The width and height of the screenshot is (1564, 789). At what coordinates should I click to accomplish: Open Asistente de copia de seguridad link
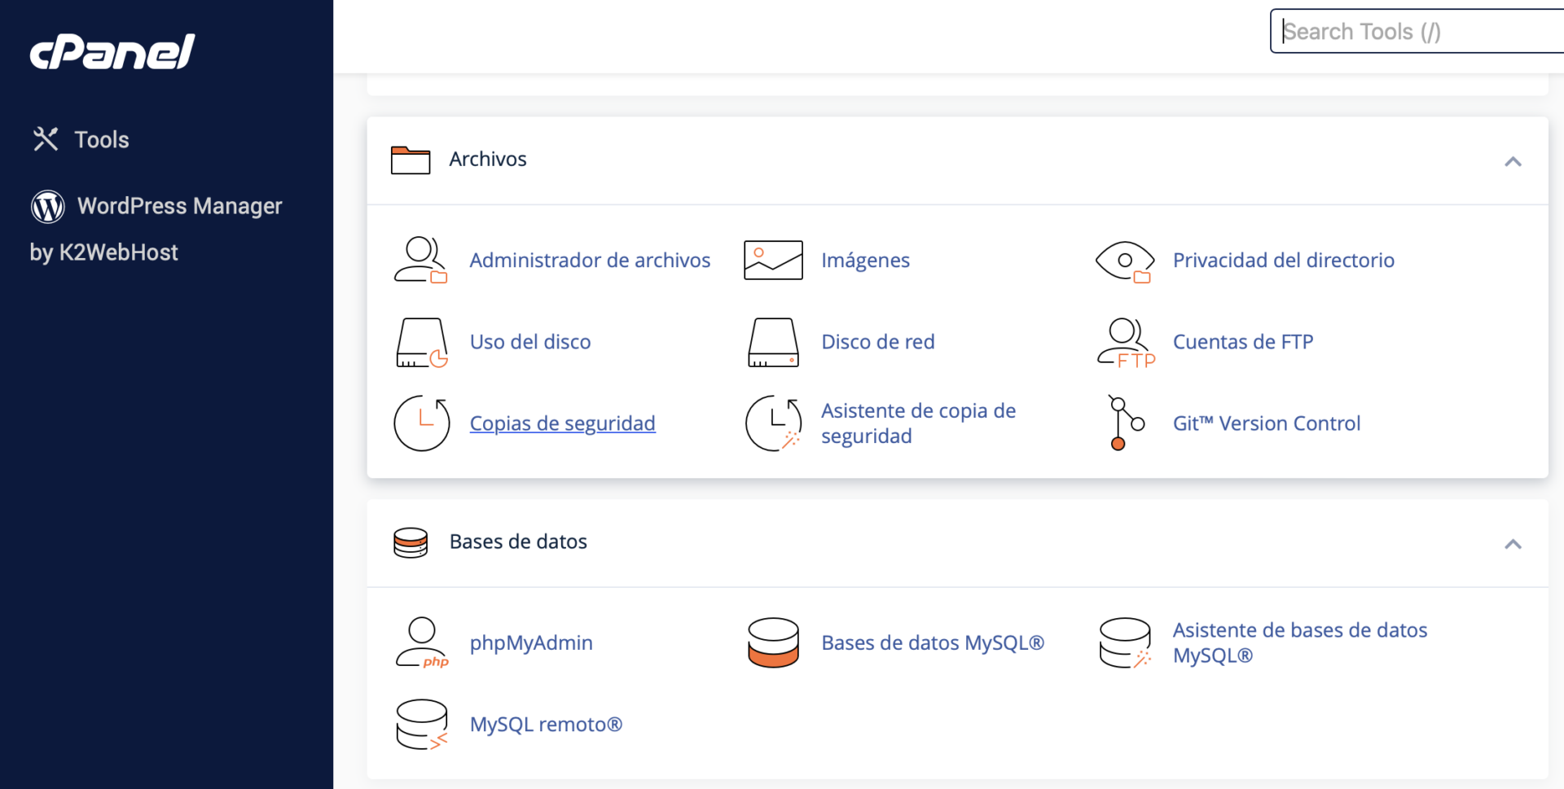pyautogui.click(x=918, y=423)
